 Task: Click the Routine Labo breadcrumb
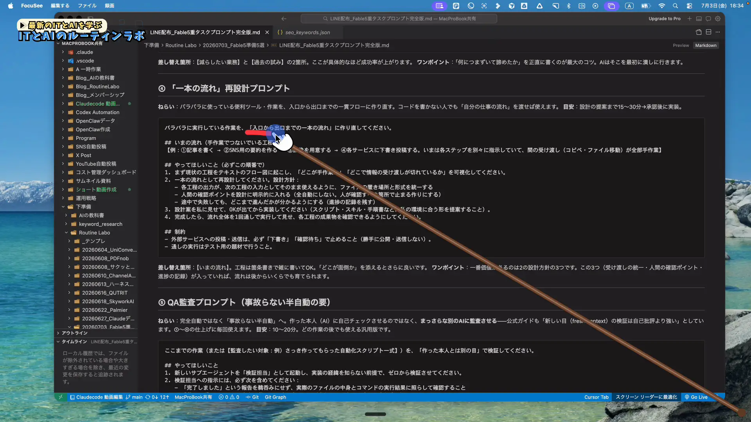click(x=181, y=45)
